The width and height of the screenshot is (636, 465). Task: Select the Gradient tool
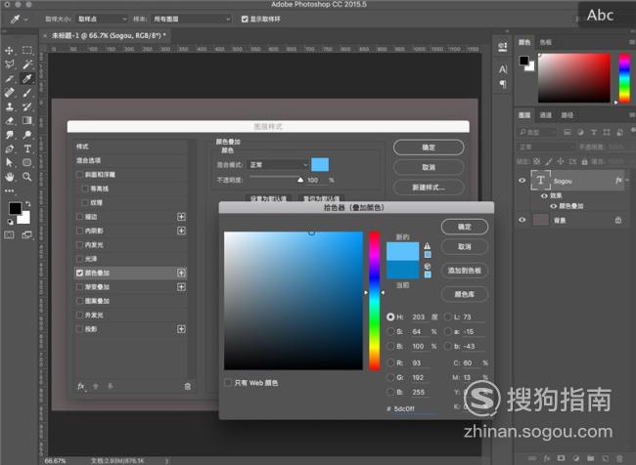tap(26, 120)
